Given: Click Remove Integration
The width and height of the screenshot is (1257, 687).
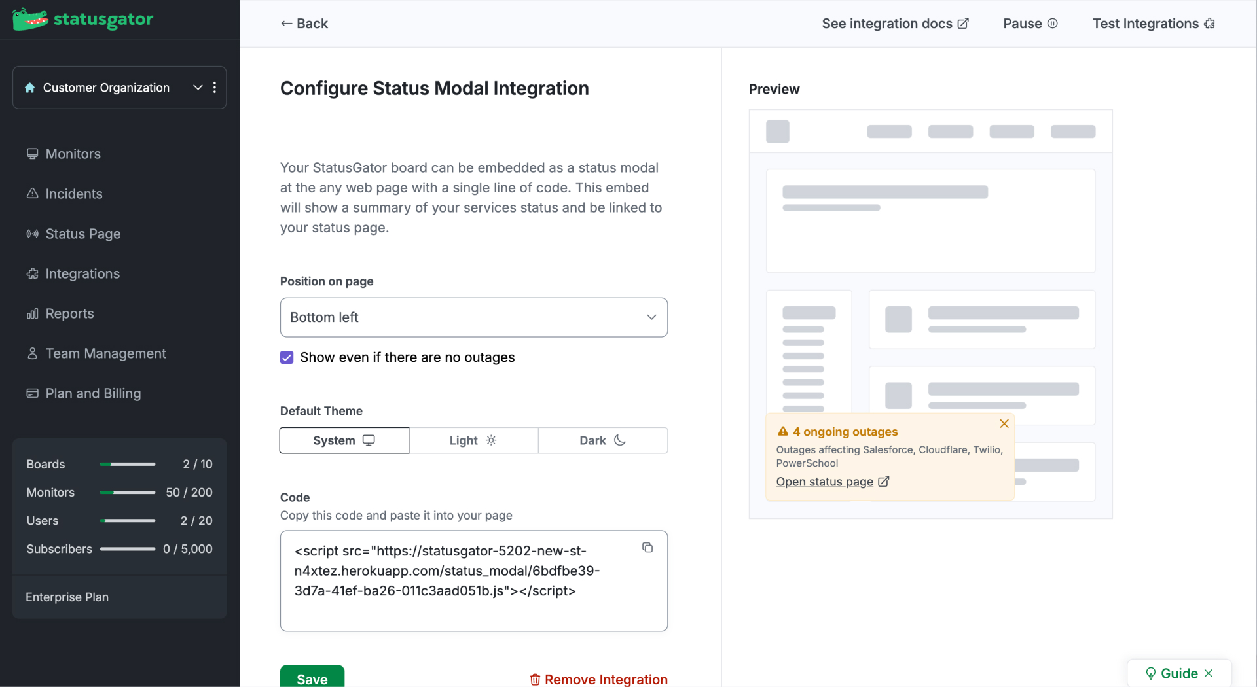Looking at the screenshot, I should coord(598,680).
